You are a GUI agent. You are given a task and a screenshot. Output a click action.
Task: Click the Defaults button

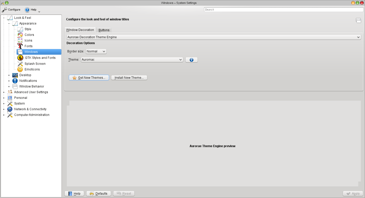point(99,194)
